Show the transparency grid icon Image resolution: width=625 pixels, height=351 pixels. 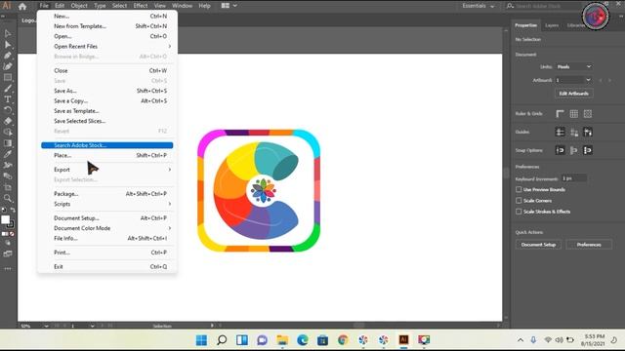point(588,114)
